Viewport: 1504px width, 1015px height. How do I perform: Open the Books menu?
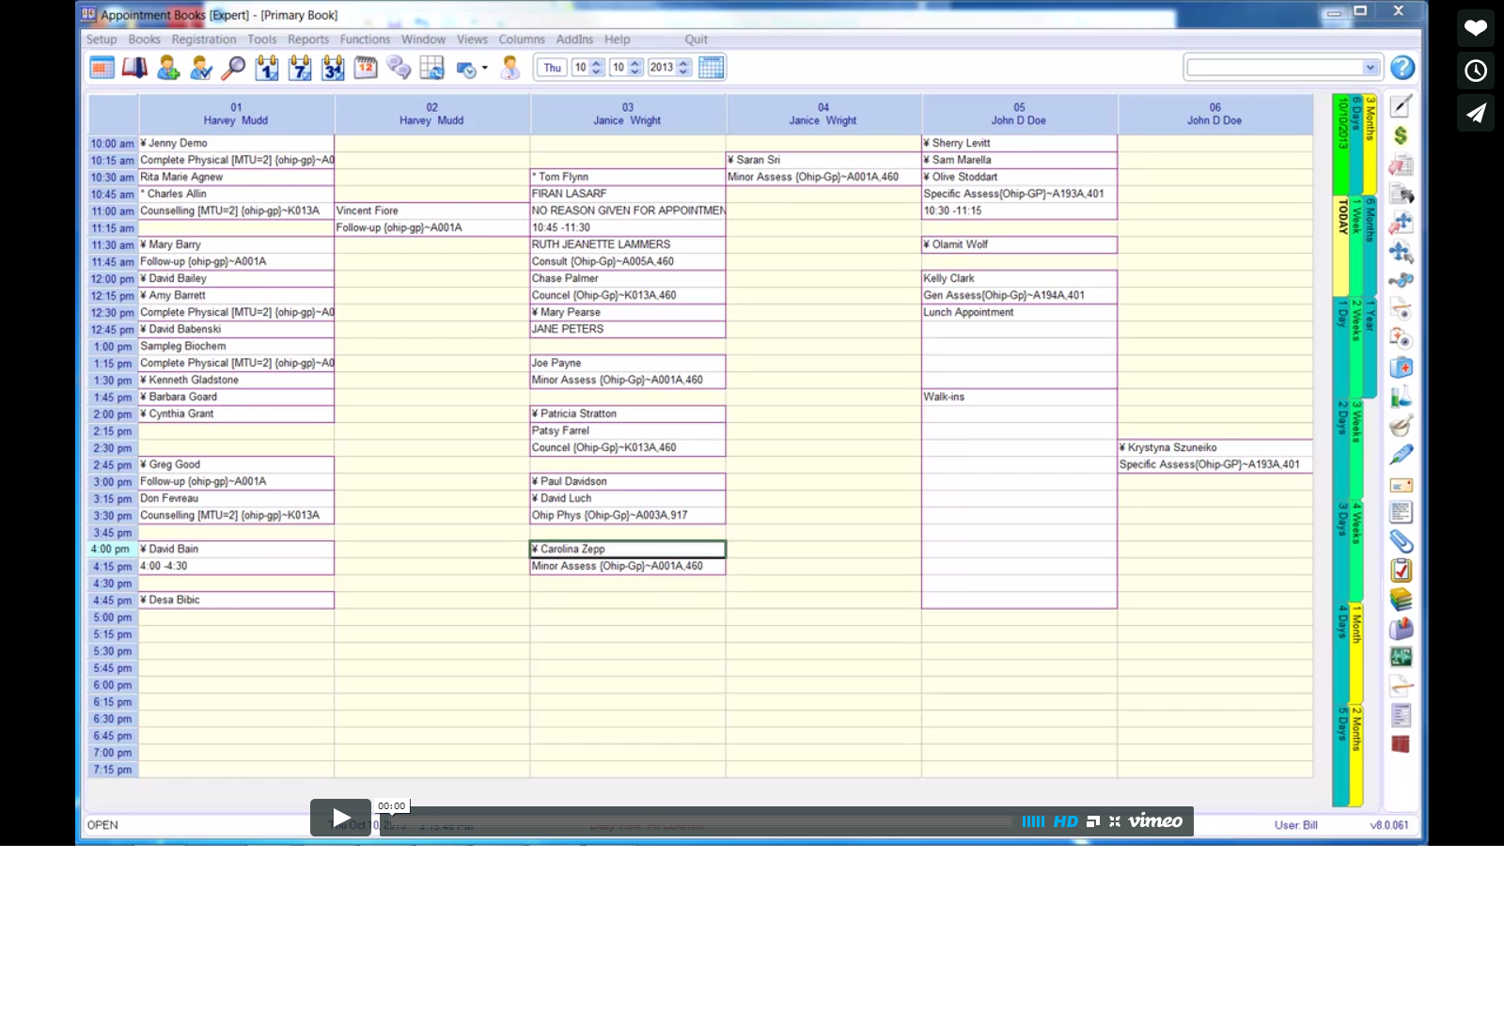(x=145, y=39)
